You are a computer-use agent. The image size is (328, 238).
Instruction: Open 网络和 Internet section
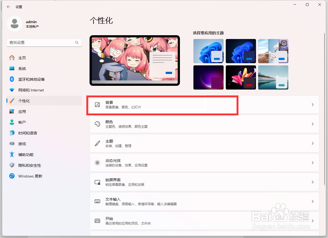pyautogui.click(x=44, y=90)
